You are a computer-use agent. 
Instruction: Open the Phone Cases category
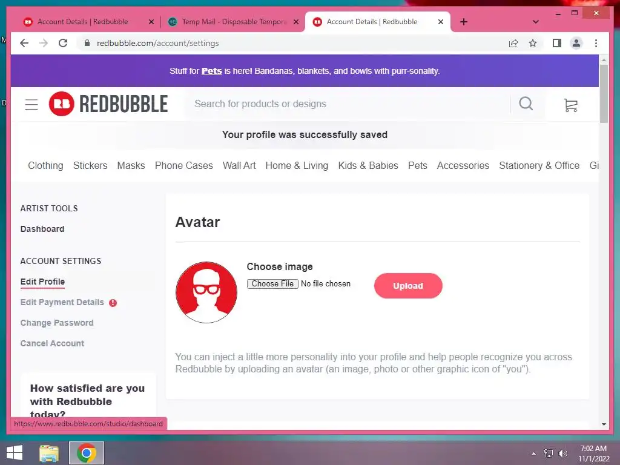point(184,166)
